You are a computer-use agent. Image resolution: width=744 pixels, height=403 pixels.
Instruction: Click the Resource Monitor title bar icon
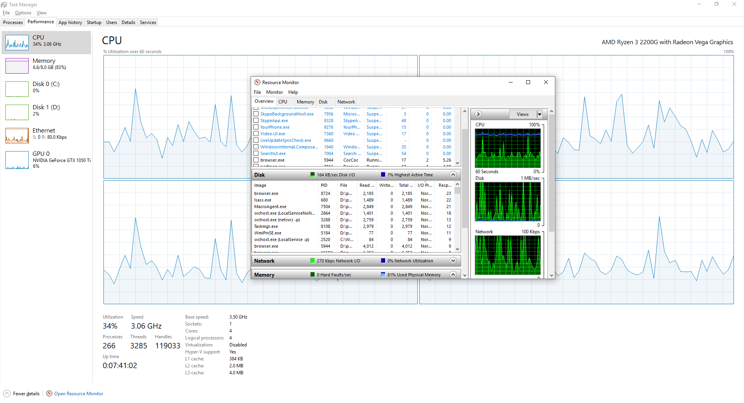(257, 82)
